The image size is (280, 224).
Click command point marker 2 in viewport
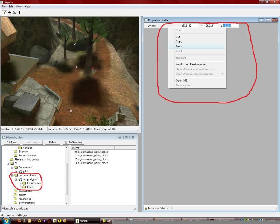(x=75, y=44)
